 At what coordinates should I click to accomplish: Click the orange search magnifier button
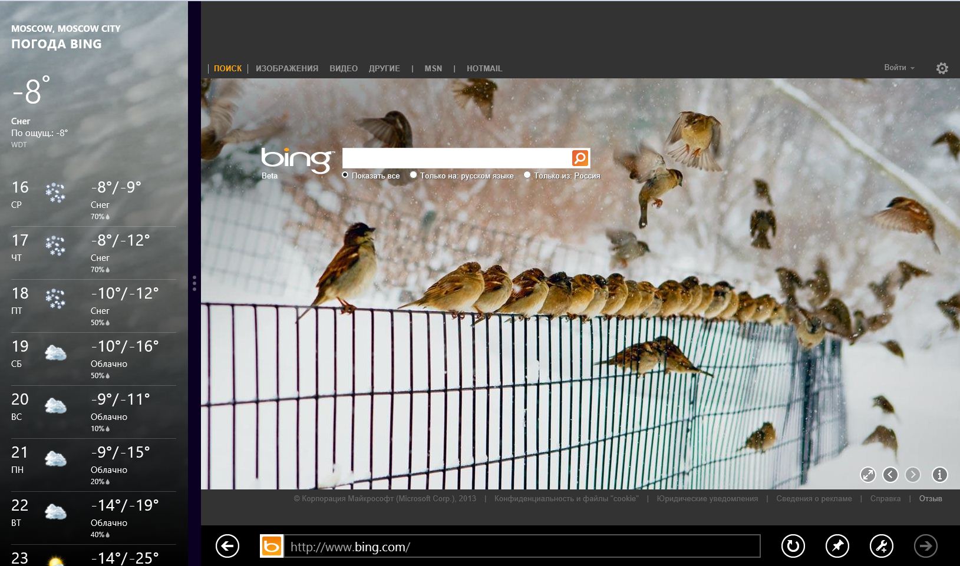580,158
